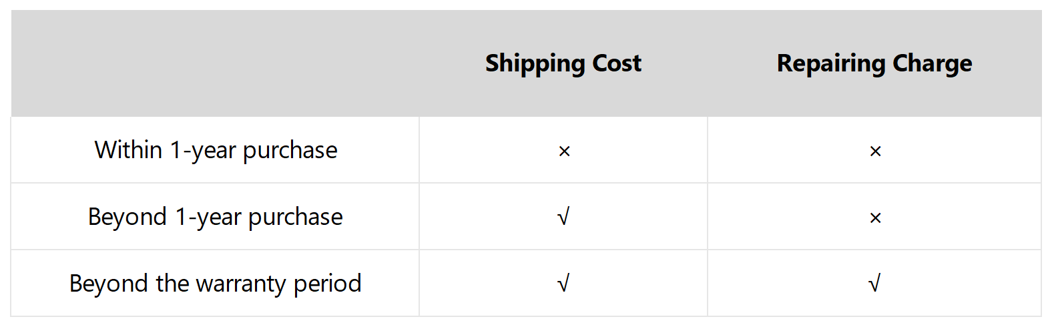Select the check mark for Beyond 1-year Shipping Cost
Screen dimensions: 1052x327
(563, 217)
